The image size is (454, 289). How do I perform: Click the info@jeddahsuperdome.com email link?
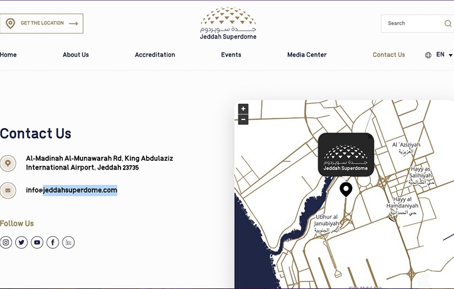point(72,190)
